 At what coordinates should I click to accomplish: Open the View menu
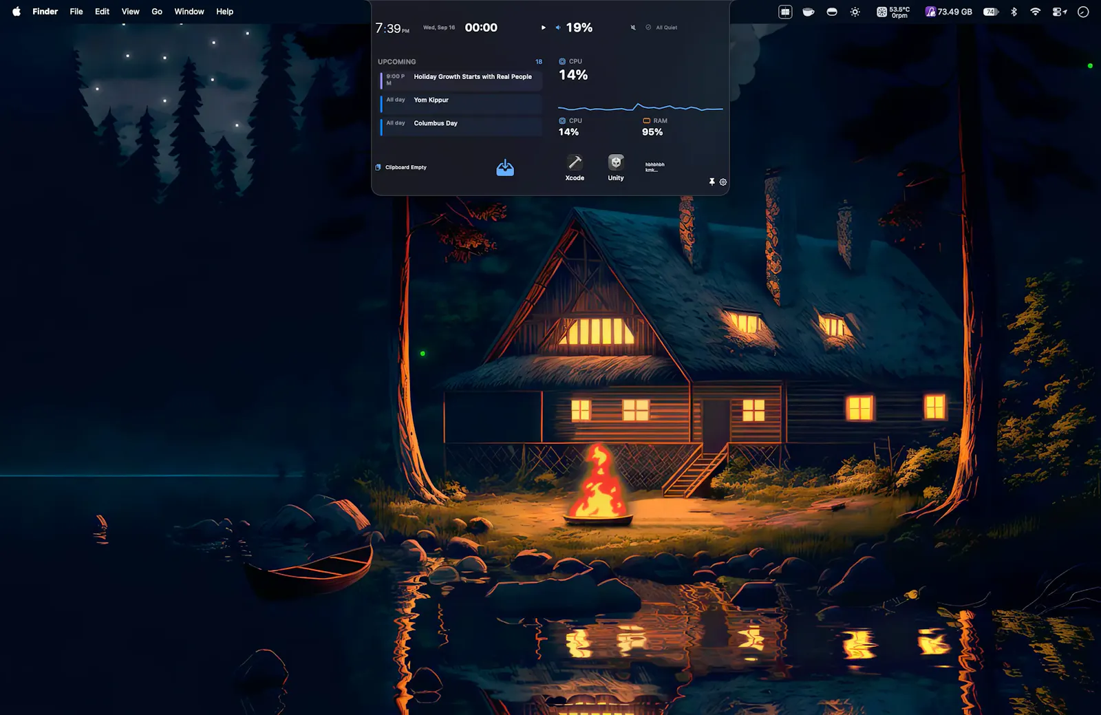tap(131, 12)
